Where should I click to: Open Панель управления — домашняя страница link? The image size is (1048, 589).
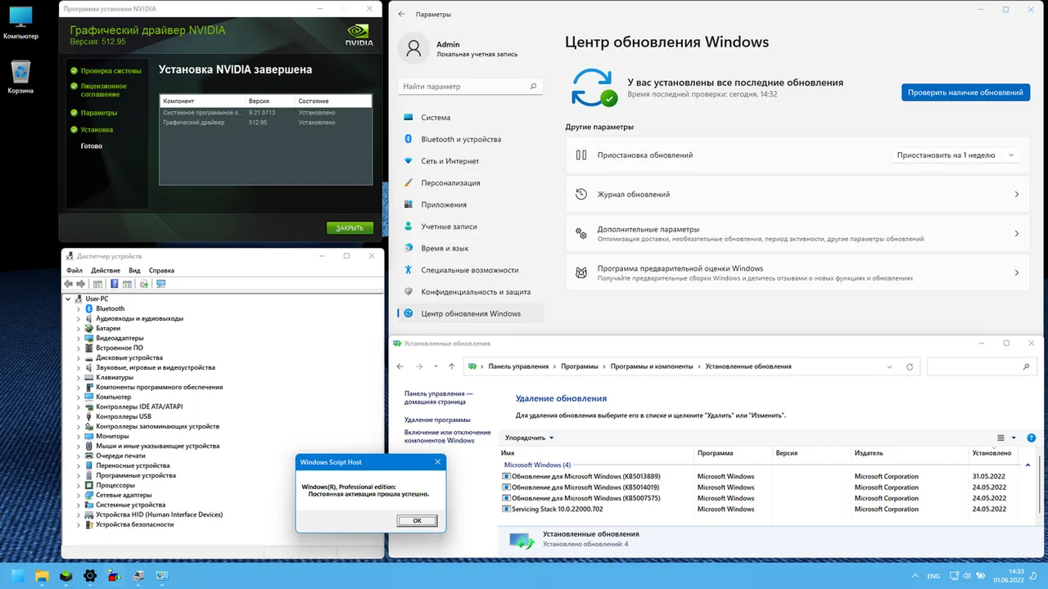[x=439, y=398]
